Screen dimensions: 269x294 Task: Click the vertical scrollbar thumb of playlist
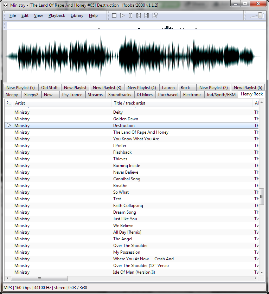coord(262,196)
